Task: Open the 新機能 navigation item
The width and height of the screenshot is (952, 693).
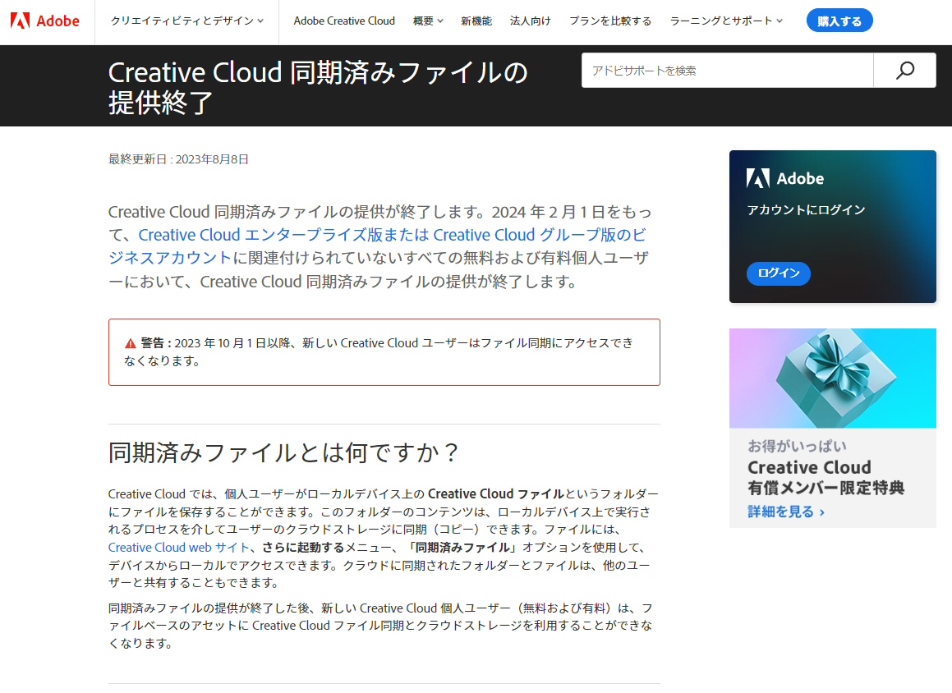Action: click(x=476, y=21)
